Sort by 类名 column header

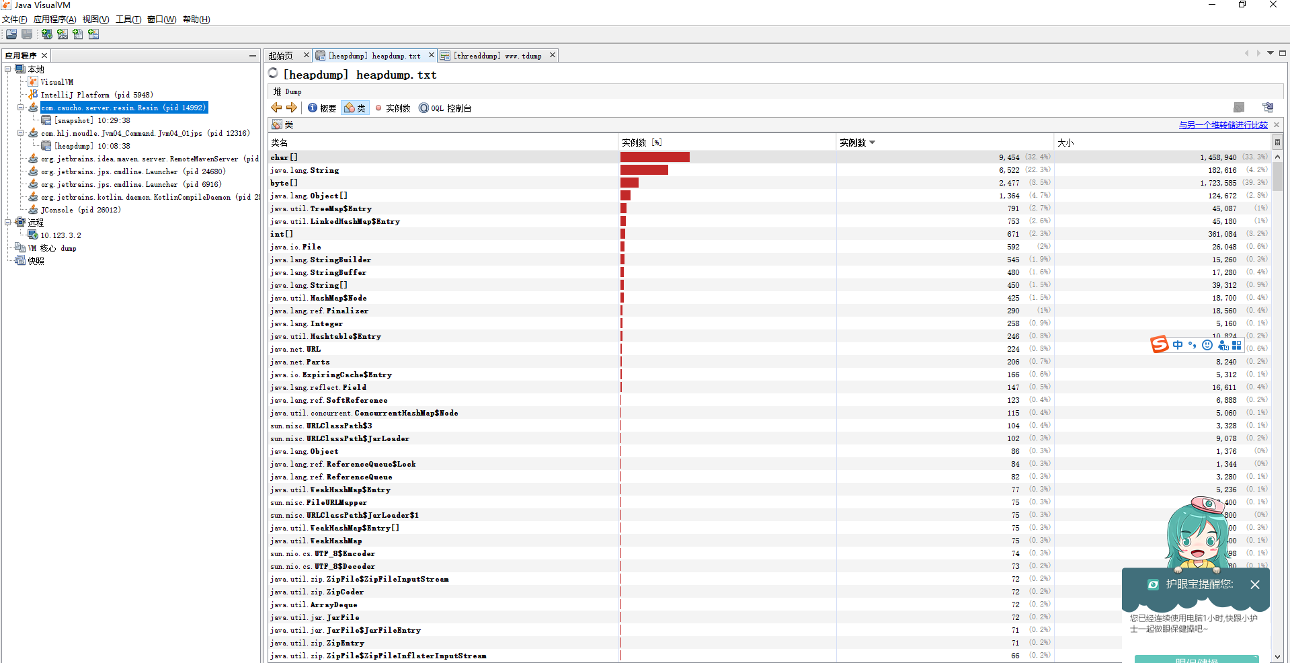point(442,143)
